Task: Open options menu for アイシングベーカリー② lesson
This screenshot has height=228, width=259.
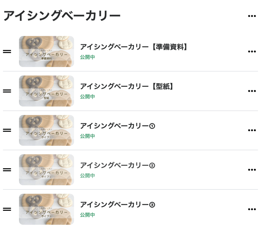Action: (x=252, y=170)
